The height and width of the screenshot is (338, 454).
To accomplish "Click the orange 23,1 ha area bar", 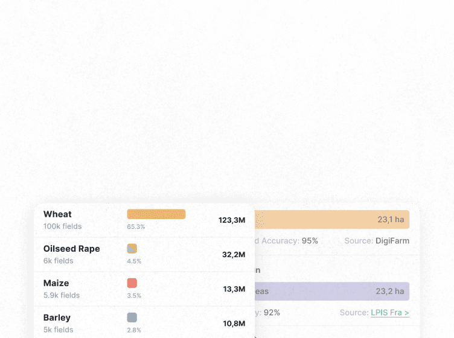I will click(x=332, y=220).
